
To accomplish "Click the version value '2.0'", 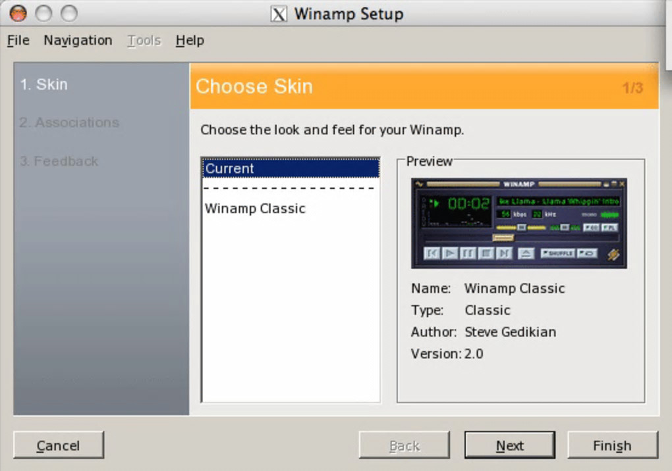I will [474, 354].
